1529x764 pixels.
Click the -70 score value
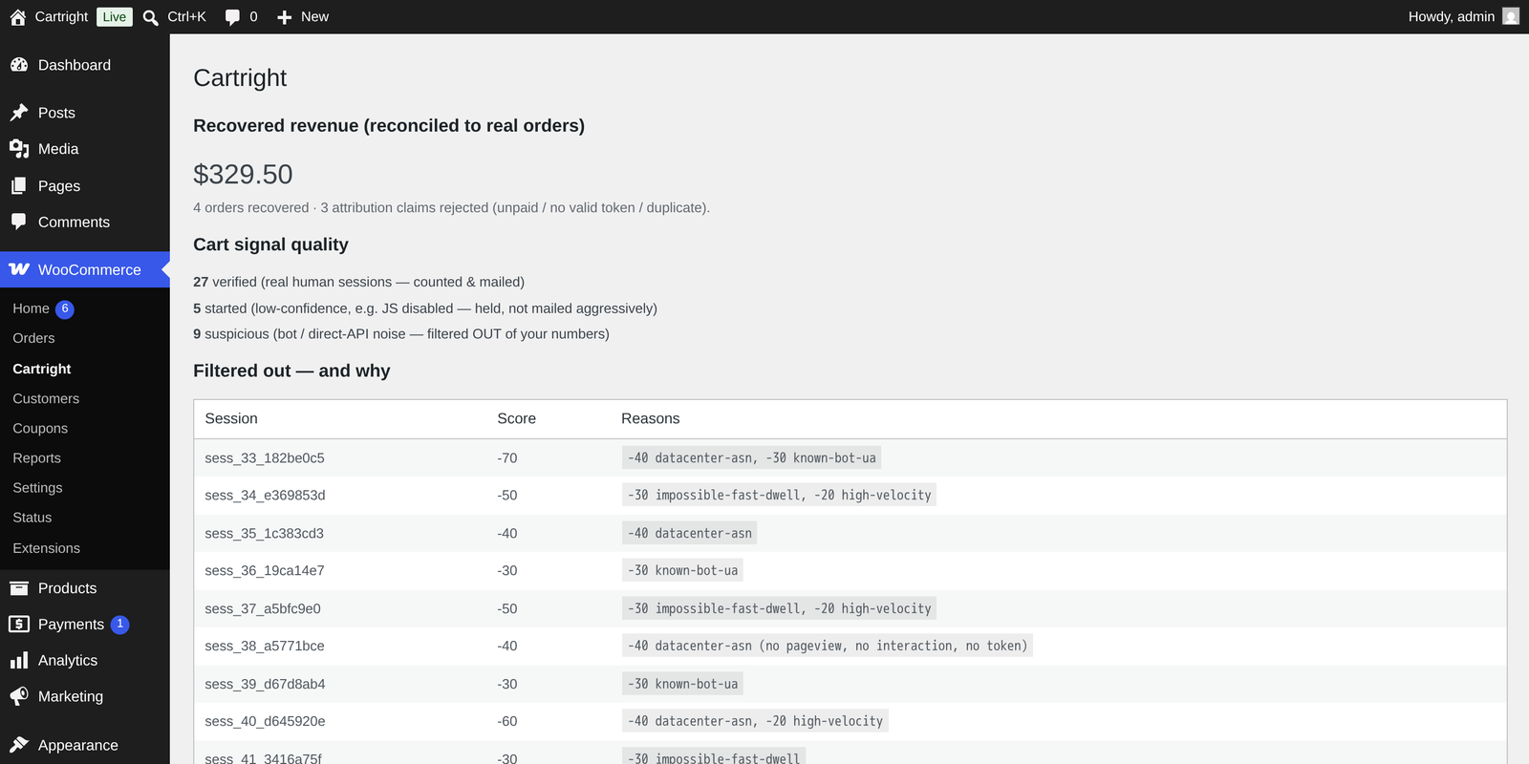point(507,458)
